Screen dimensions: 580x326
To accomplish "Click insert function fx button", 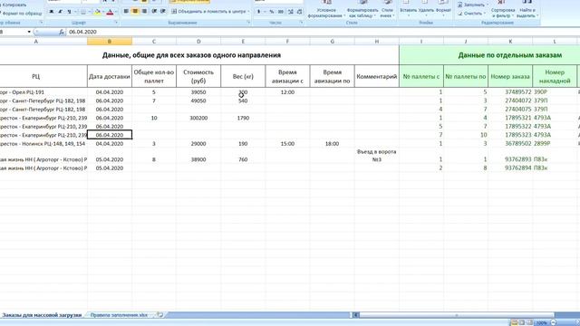I will pos(62,33).
